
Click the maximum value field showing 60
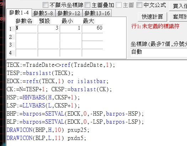(x=92, y=29)
